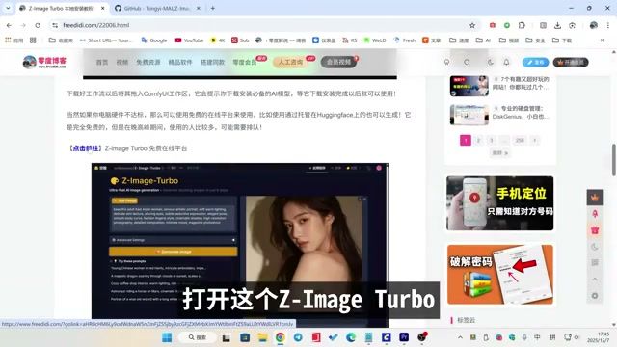
Task: Open the 零度博客 site logo
Action: pyautogui.click(x=44, y=62)
